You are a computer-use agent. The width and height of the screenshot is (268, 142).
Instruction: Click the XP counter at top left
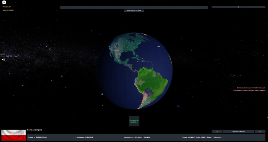(x=6, y=7)
